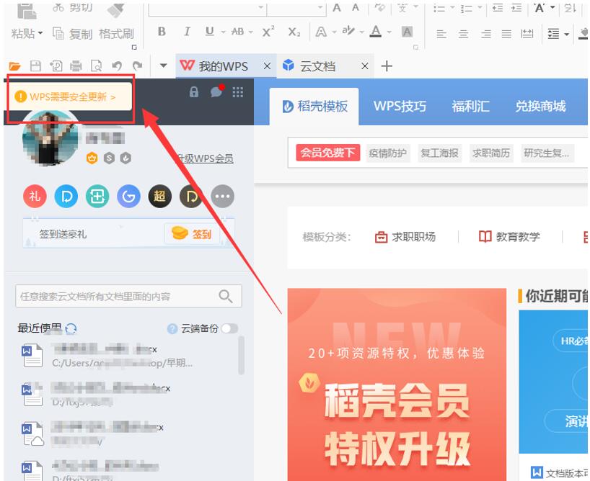Screen dimensions: 590x481
Task: Open the font name combo box
Action: [207, 9]
